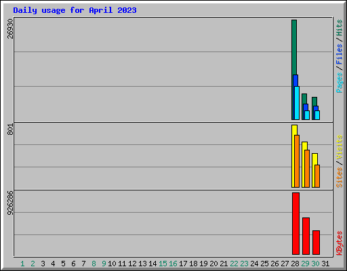The width and height of the screenshot is (347, 271).
Task: Click day 23 on the x-axis
Action: pos(244,264)
